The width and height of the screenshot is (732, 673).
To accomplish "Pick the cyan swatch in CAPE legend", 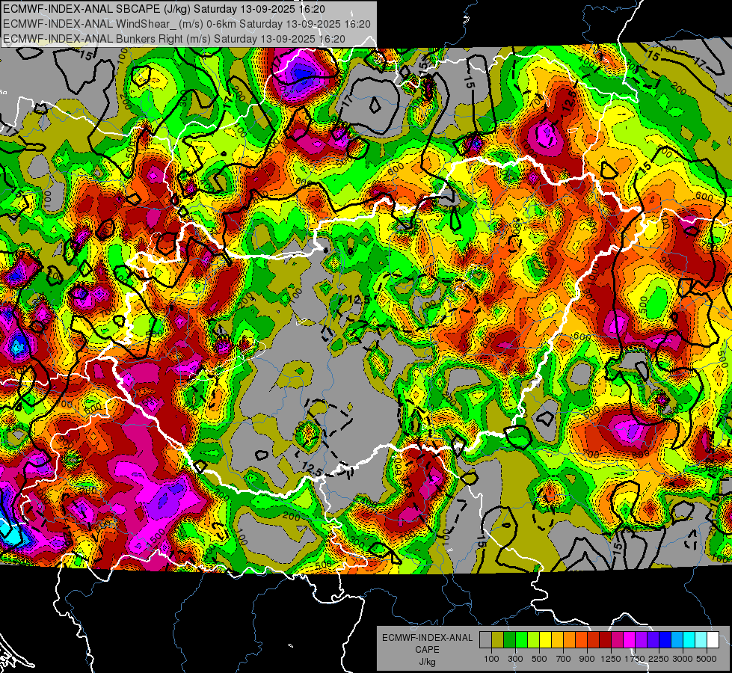I will (689, 640).
